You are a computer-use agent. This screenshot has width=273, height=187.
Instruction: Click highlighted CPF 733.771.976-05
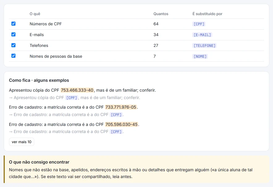coord(121,107)
